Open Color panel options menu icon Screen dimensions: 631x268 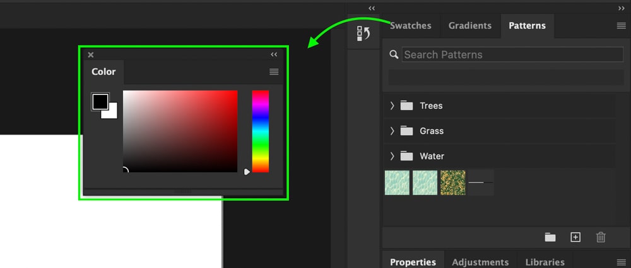tap(274, 72)
